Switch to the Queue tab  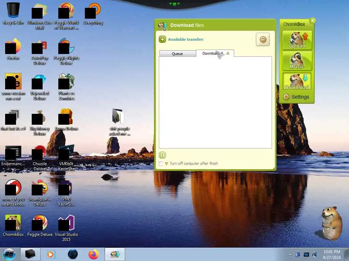pos(178,53)
